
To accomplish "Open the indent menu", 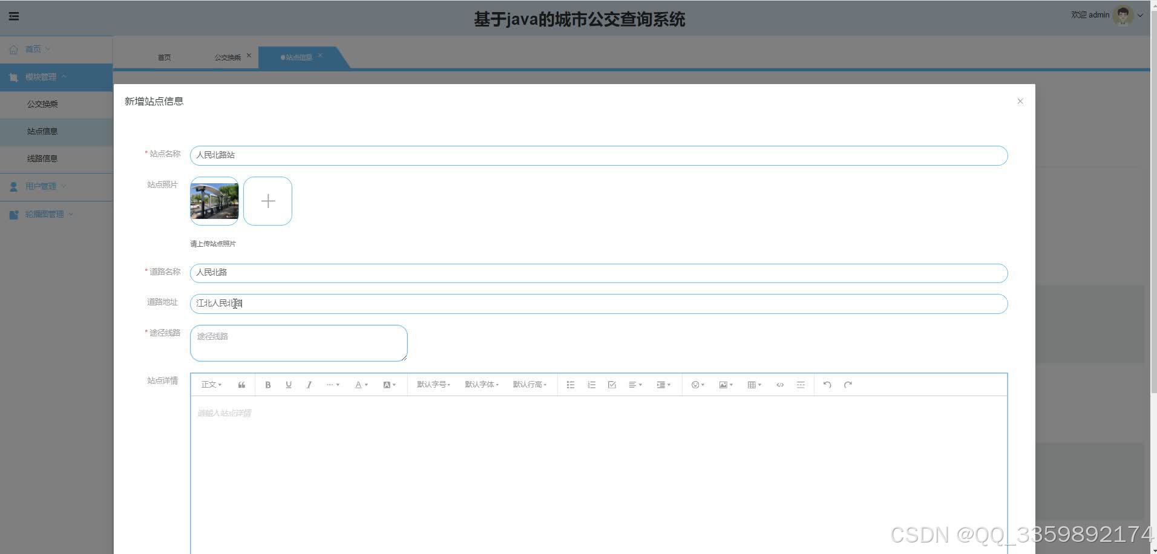I will click(x=664, y=385).
